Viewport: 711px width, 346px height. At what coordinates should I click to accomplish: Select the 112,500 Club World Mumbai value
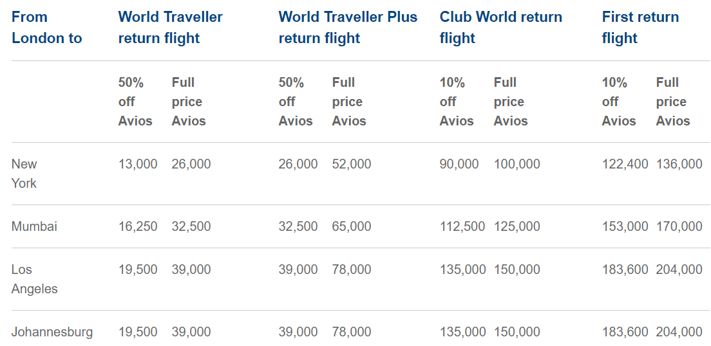pos(462,226)
